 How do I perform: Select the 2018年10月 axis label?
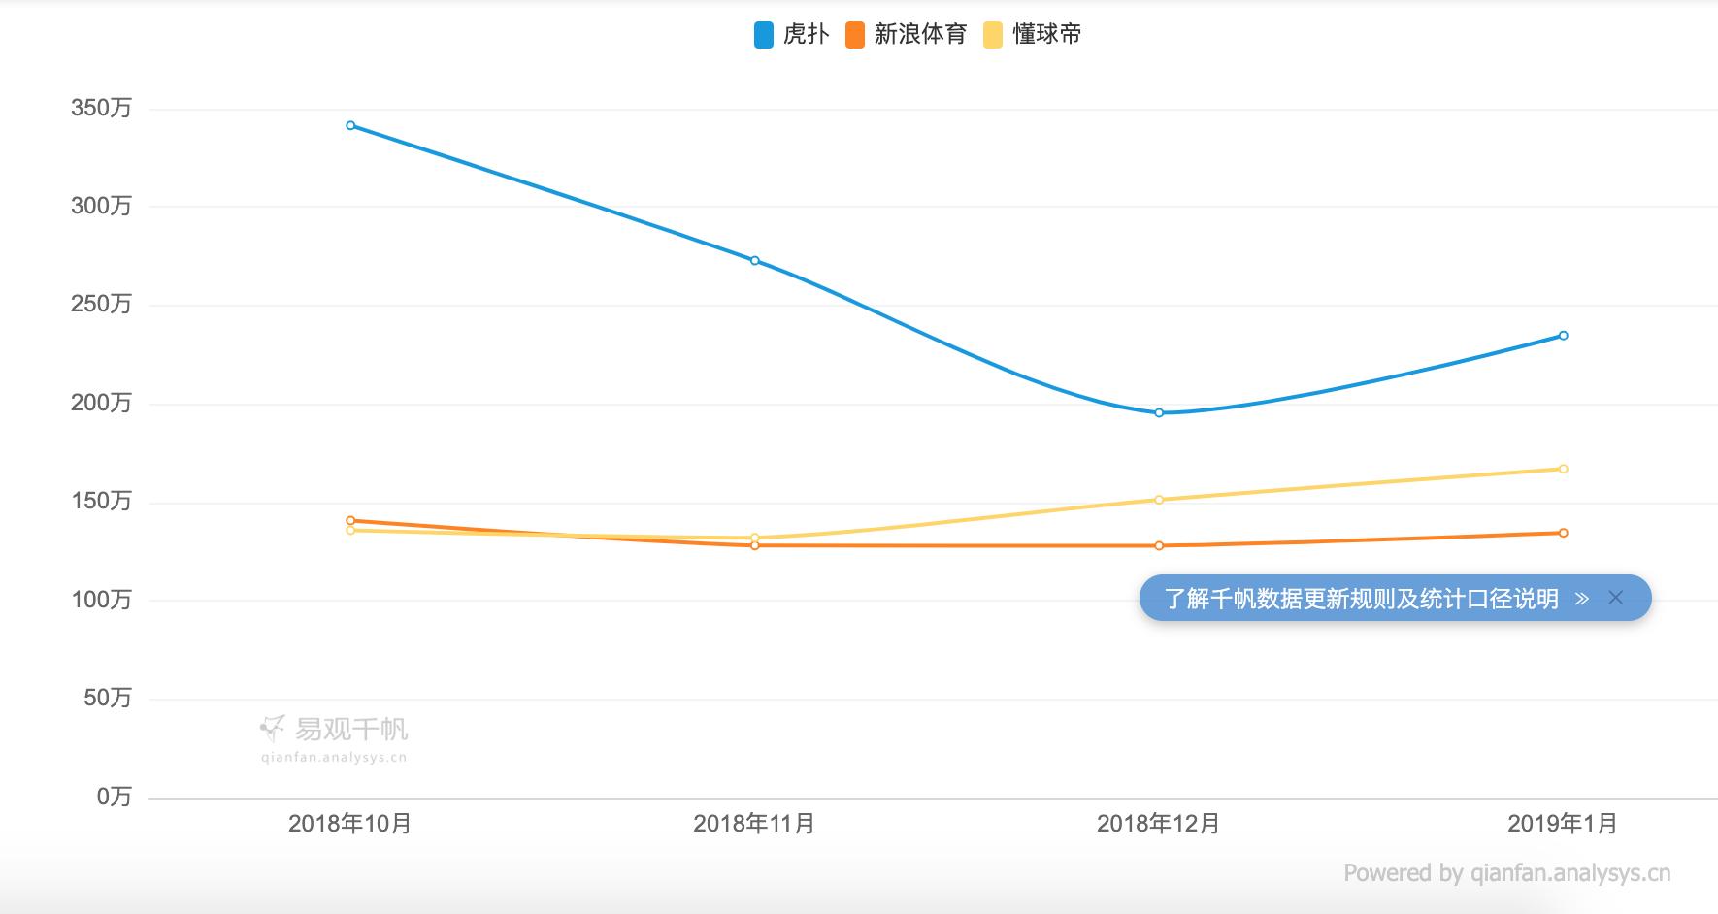click(350, 826)
